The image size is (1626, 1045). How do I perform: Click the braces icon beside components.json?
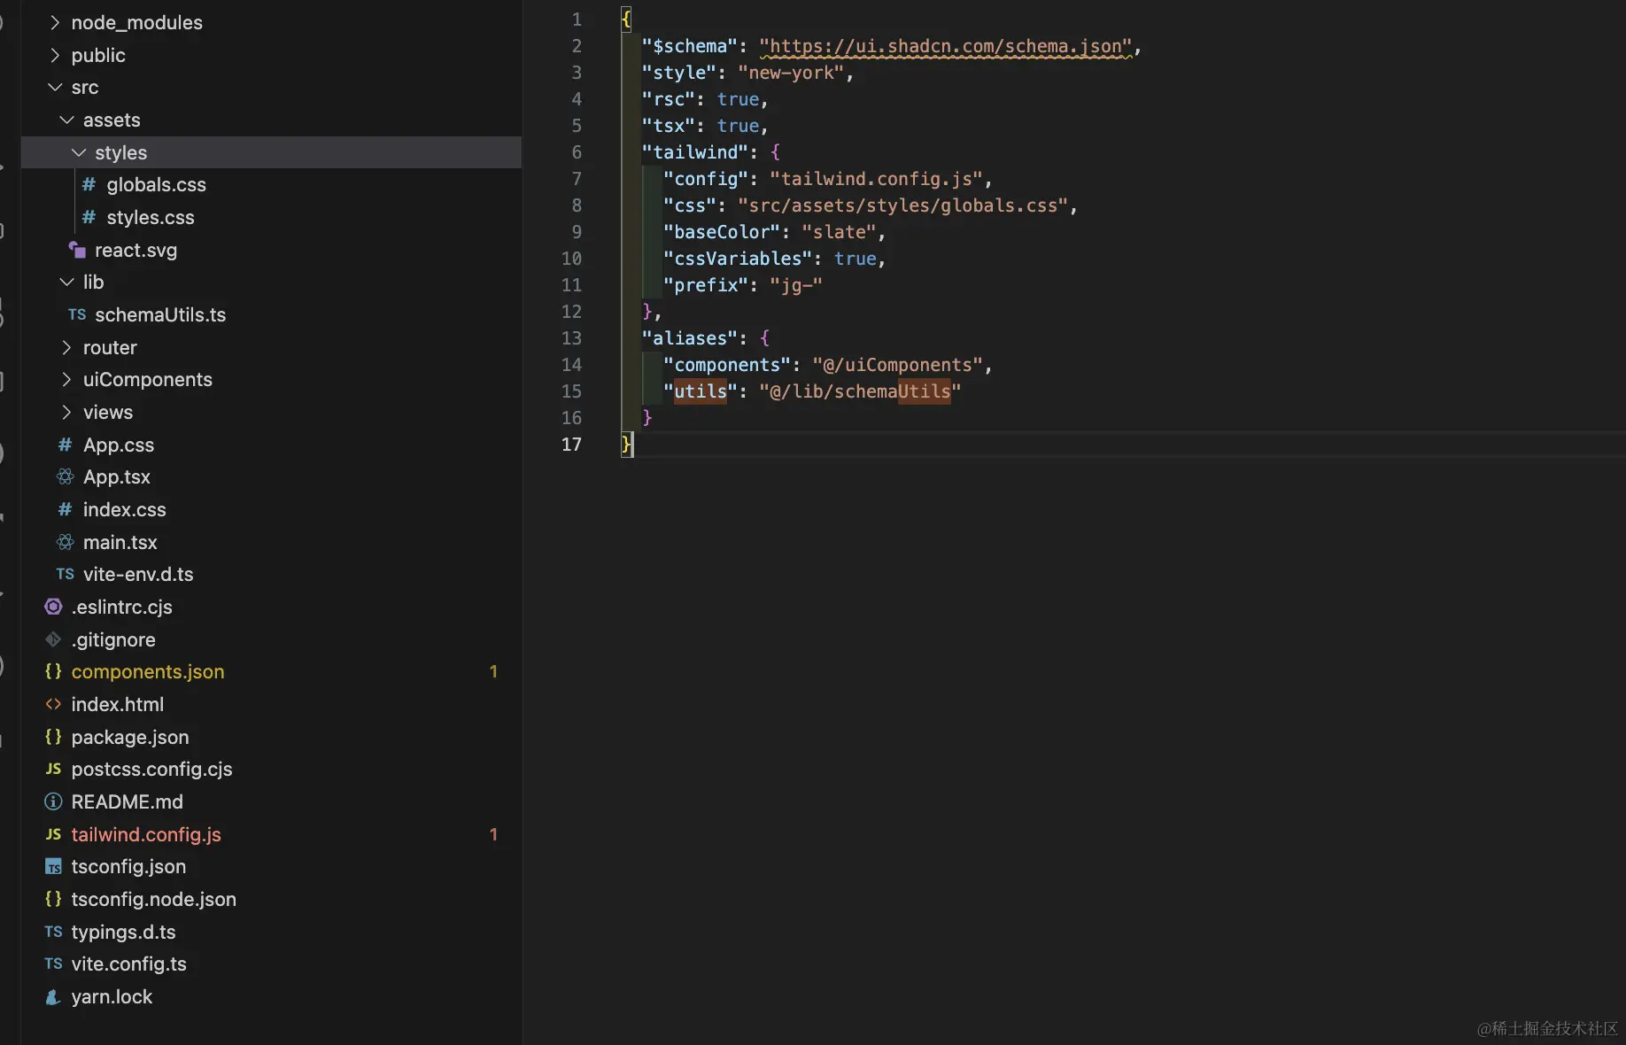[53, 671]
